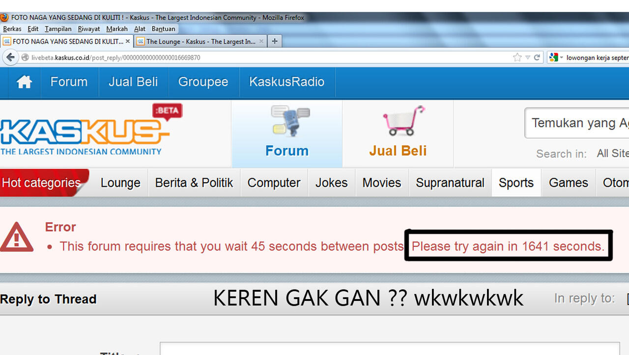Click the error warning triangle icon
The image size is (629, 355).
(16, 237)
